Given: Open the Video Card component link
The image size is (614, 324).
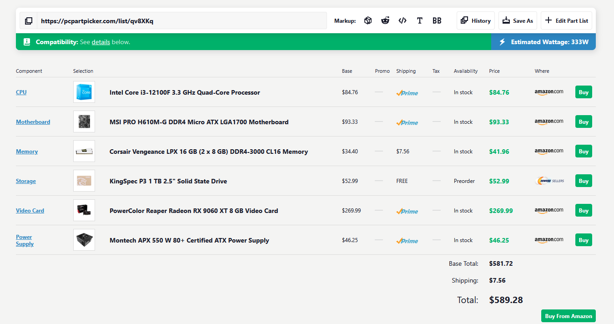Looking at the screenshot, I should click(30, 211).
